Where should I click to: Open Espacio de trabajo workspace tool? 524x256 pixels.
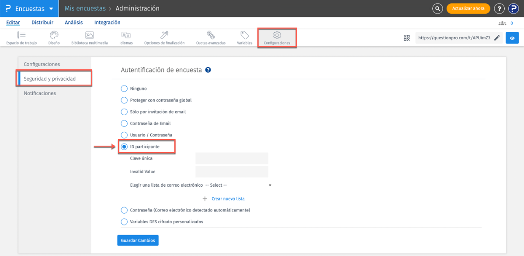coord(21,38)
